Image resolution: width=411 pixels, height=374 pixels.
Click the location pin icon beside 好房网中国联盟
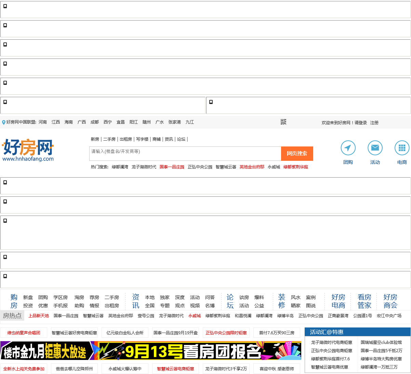4,122
